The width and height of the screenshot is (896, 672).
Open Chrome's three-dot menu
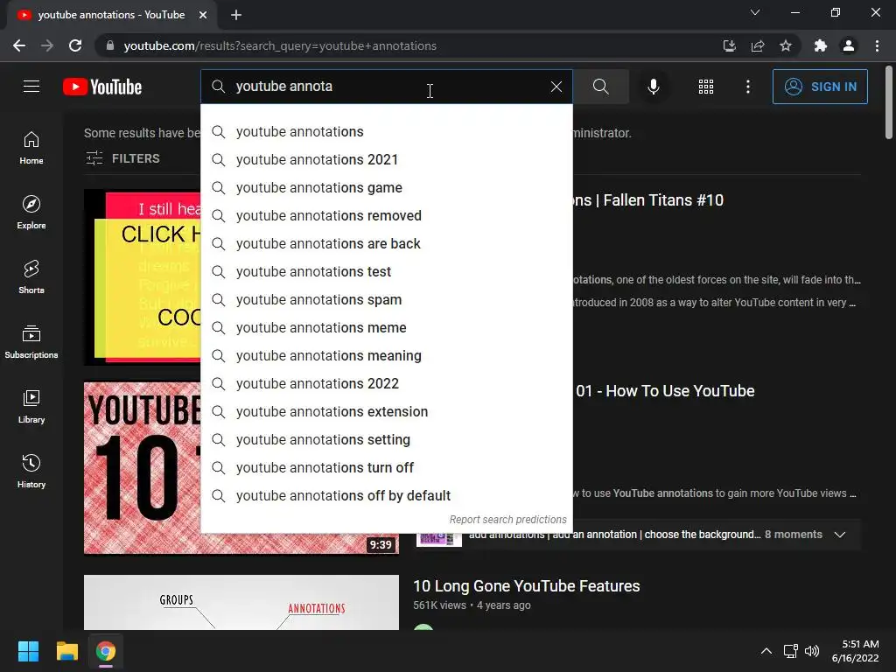(877, 45)
